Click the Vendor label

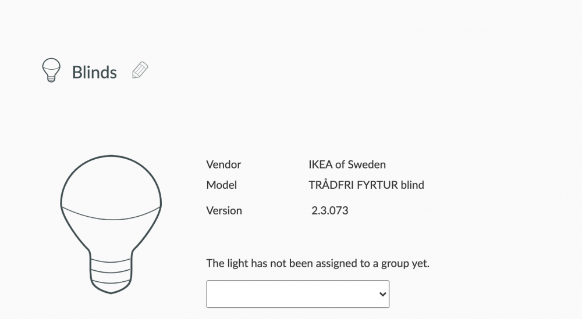(x=223, y=164)
